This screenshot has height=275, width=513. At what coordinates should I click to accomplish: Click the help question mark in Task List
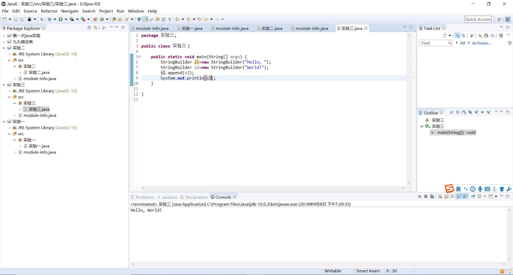coord(510,43)
